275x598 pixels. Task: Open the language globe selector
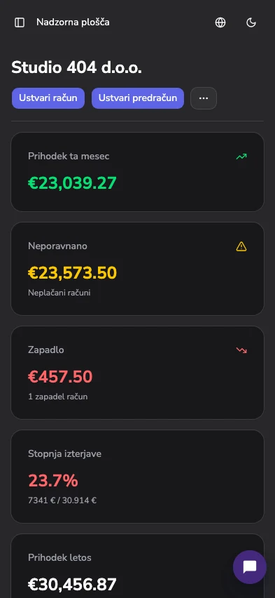[220, 22]
